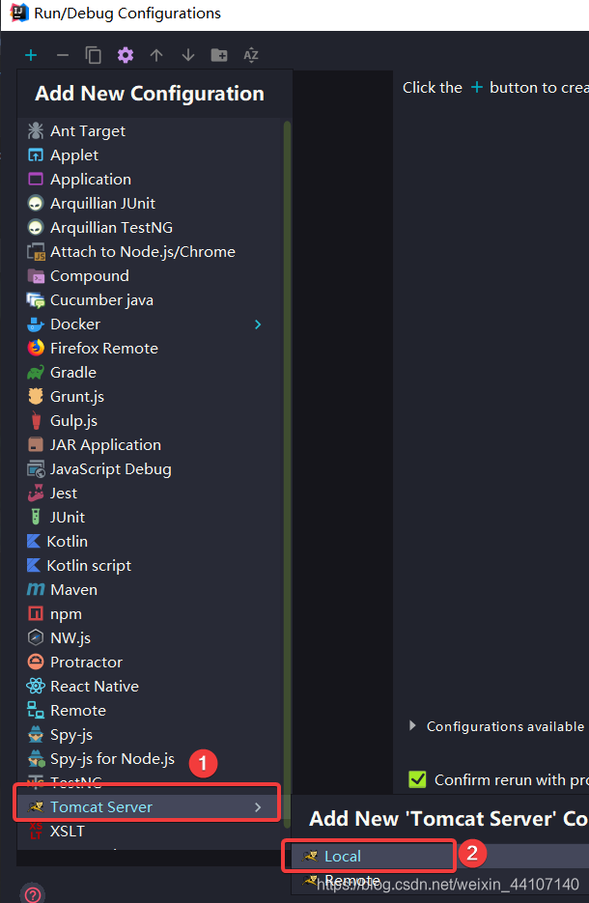Image resolution: width=589 pixels, height=903 pixels.
Task: Open Edit Templates wrench icon
Action: (125, 55)
